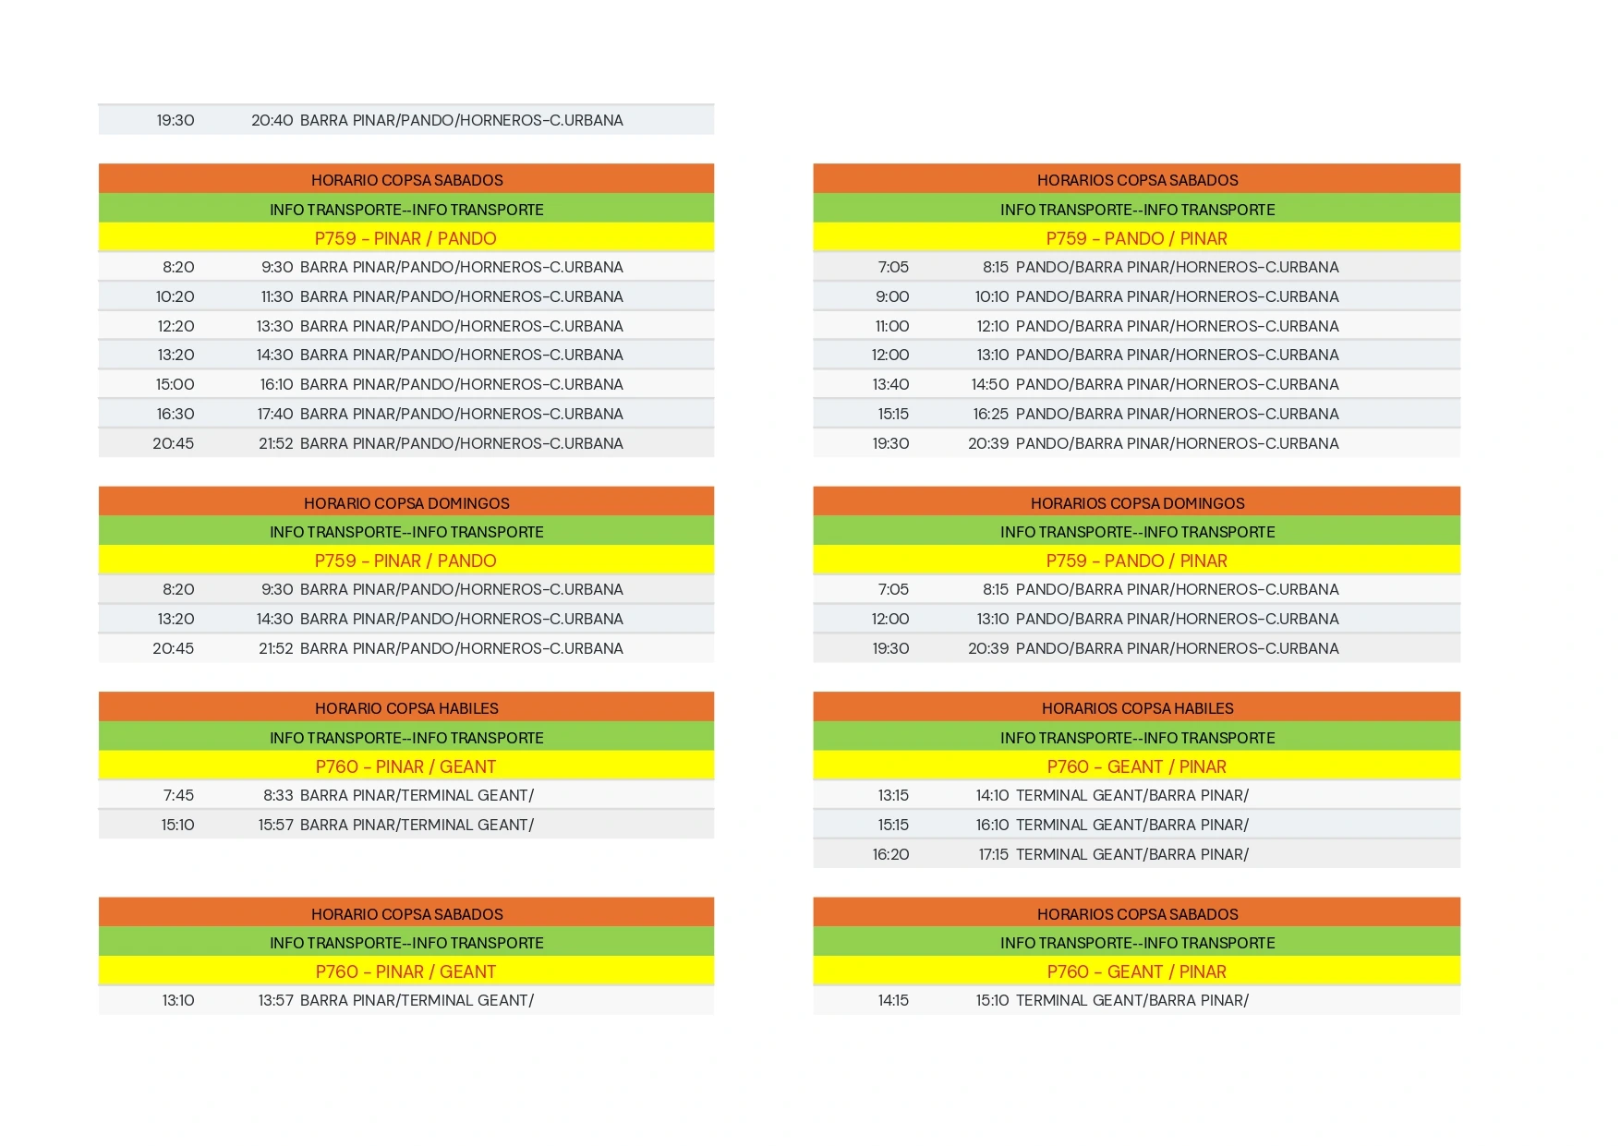The width and height of the screenshot is (1621, 1146).
Task: Select the 20:40 arrival time in top row
Action: coord(272,120)
